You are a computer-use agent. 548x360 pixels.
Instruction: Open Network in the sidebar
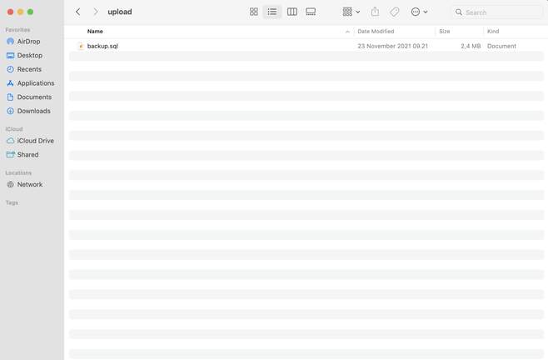[32, 184]
